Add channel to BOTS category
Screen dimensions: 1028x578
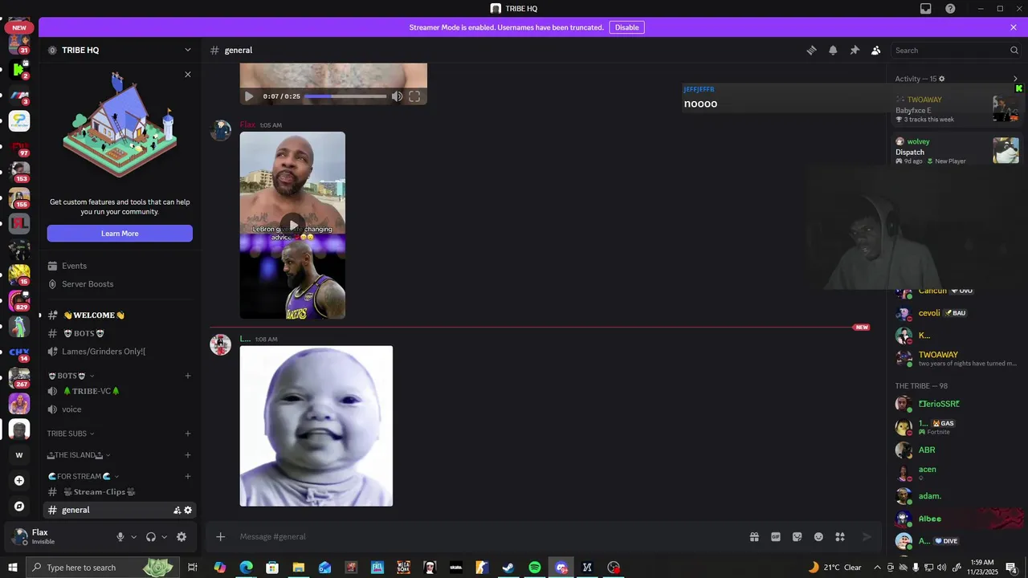coord(188,376)
